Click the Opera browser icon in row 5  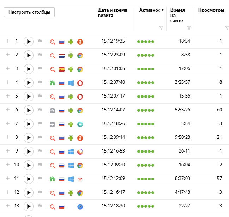click(x=80, y=97)
